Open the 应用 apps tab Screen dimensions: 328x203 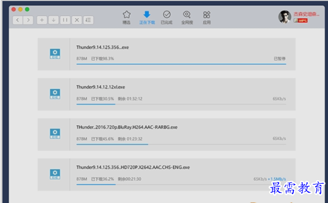click(207, 18)
